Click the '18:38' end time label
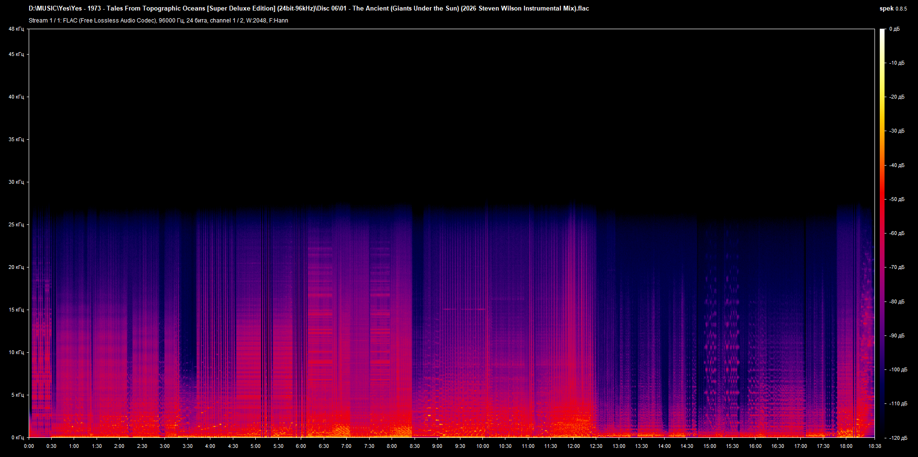Screen dimensions: 918x457 pyautogui.click(x=875, y=446)
